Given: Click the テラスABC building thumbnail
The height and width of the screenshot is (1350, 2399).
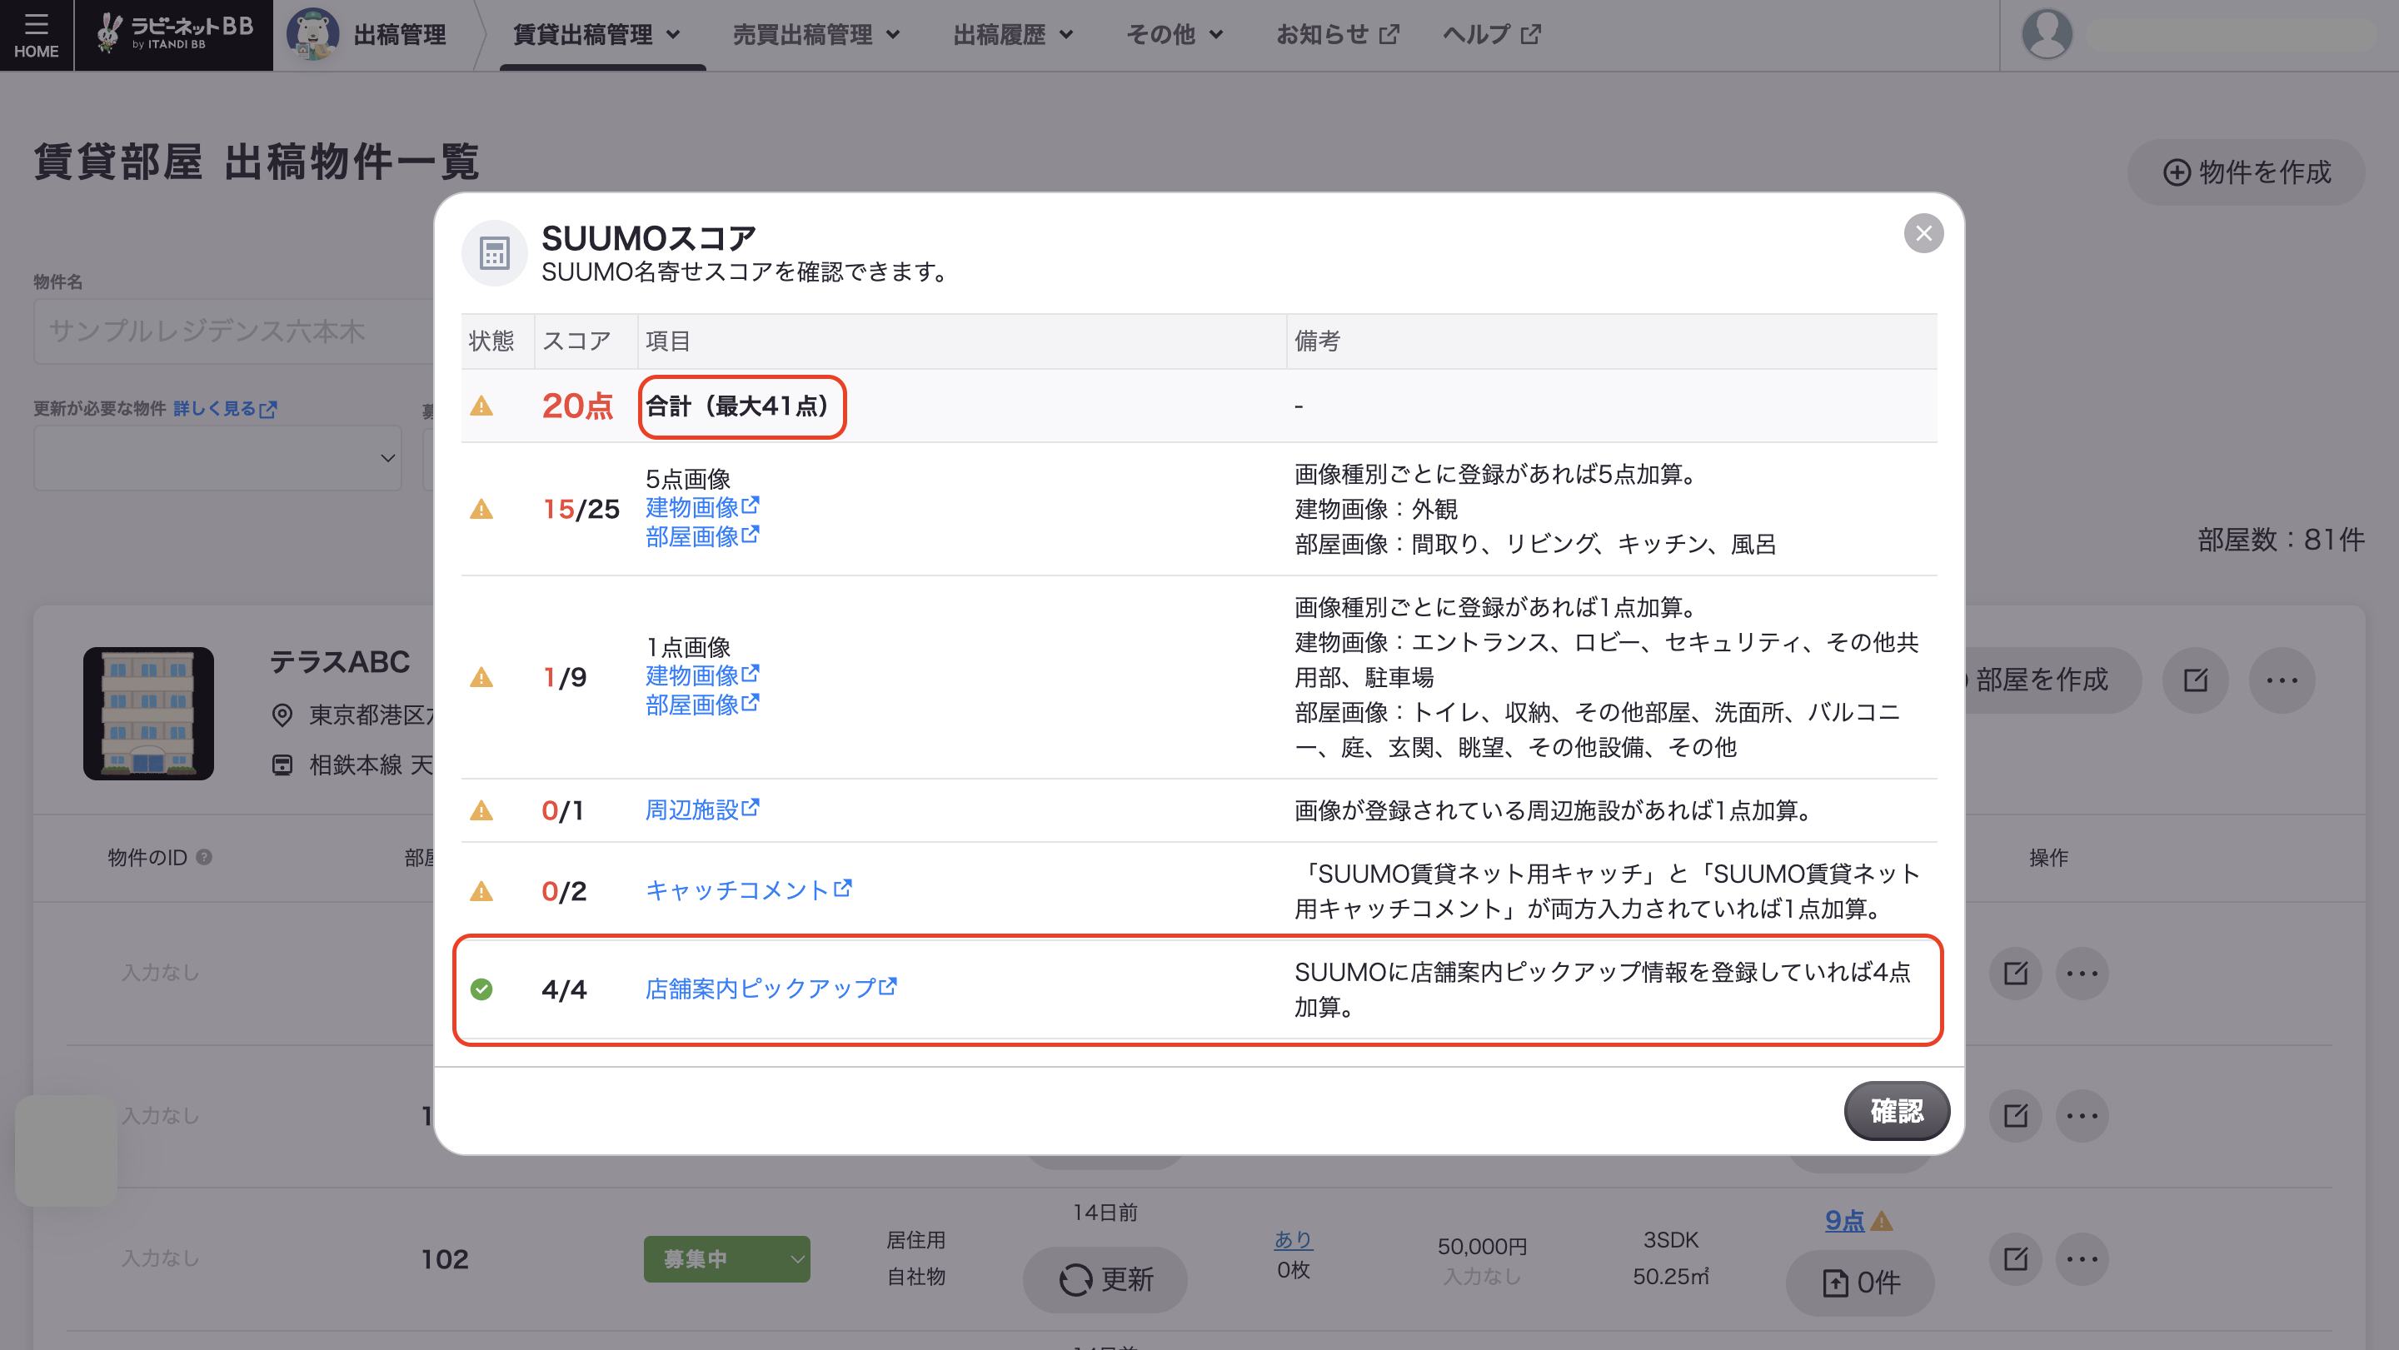Looking at the screenshot, I should coord(148,713).
